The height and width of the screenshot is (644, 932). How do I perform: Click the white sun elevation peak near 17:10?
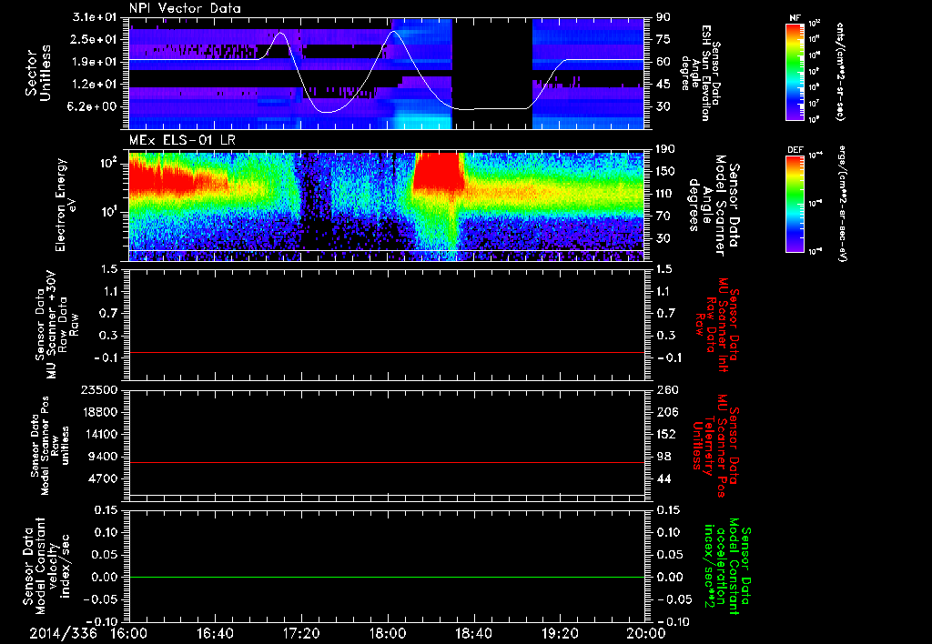[x=282, y=34]
